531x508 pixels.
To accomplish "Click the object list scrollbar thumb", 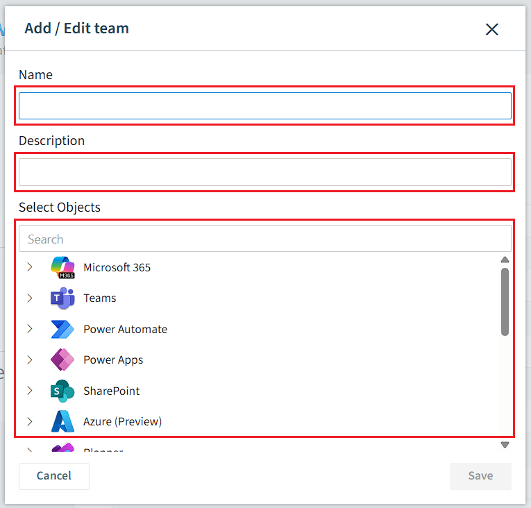I will [x=505, y=302].
